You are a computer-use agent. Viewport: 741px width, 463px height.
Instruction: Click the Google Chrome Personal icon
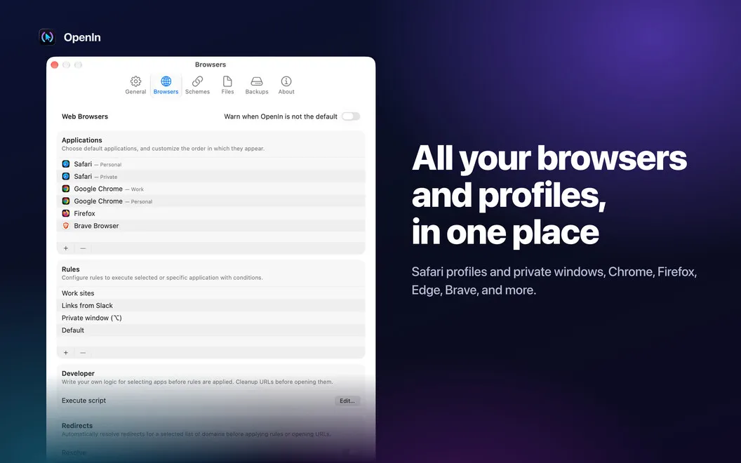[66, 201]
